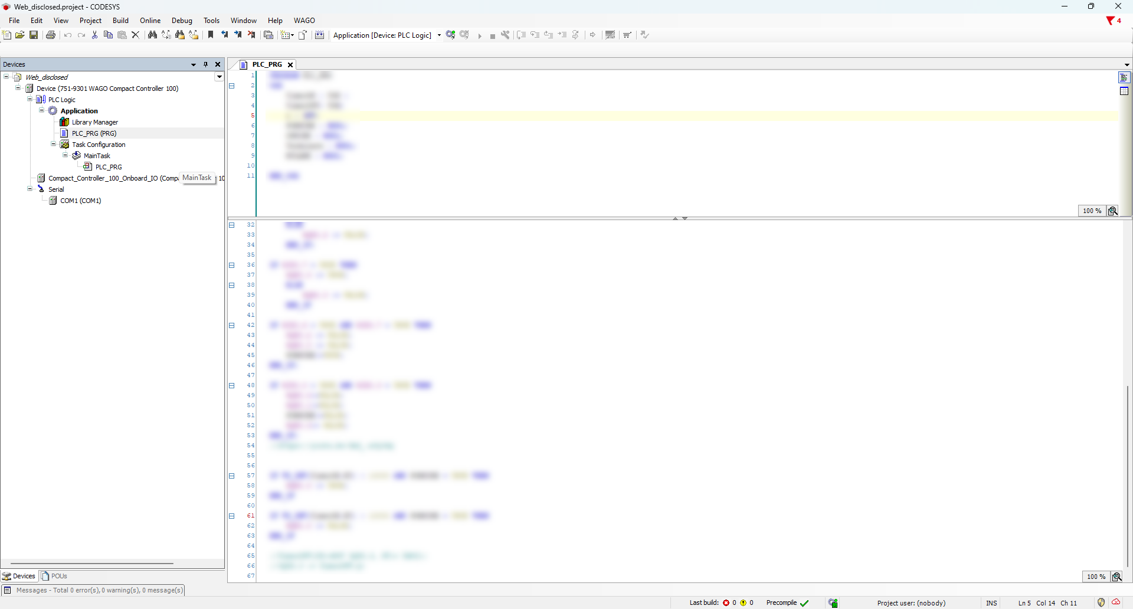Switch to the Devices tab

coord(19,576)
